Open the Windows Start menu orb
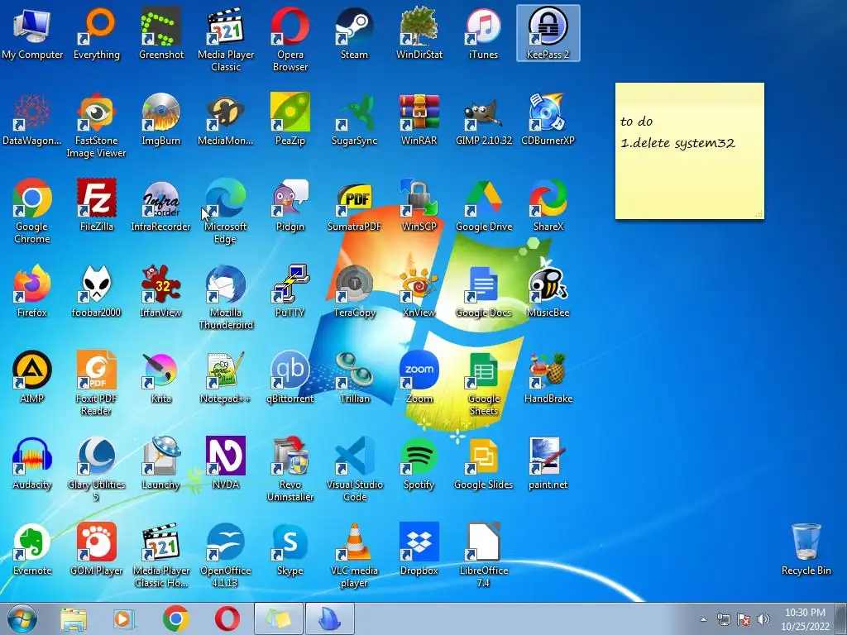Viewport: 847px width, 635px height. pos(22,618)
